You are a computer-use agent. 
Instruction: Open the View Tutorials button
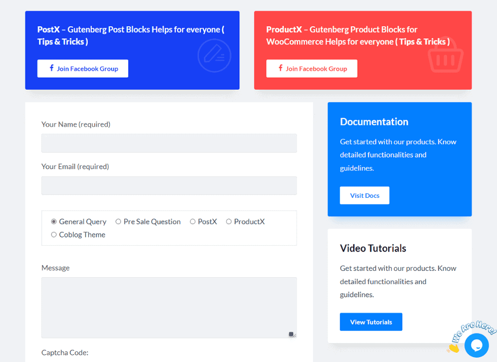[371, 322]
